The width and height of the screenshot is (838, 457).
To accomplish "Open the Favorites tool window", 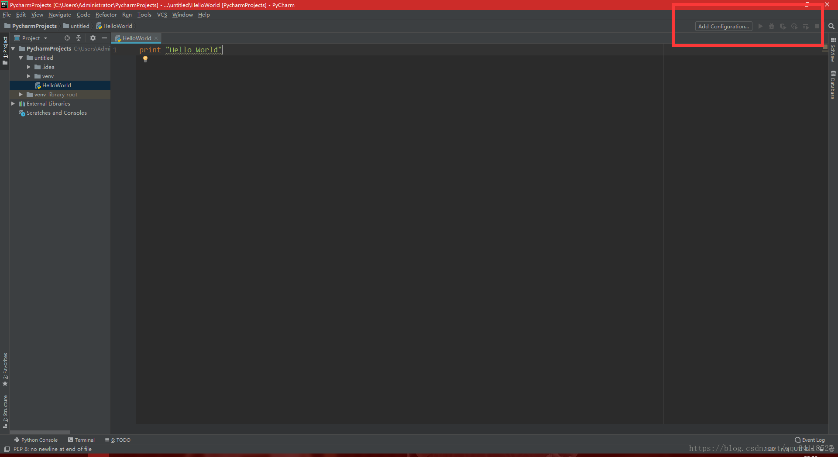I will (5, 370).
